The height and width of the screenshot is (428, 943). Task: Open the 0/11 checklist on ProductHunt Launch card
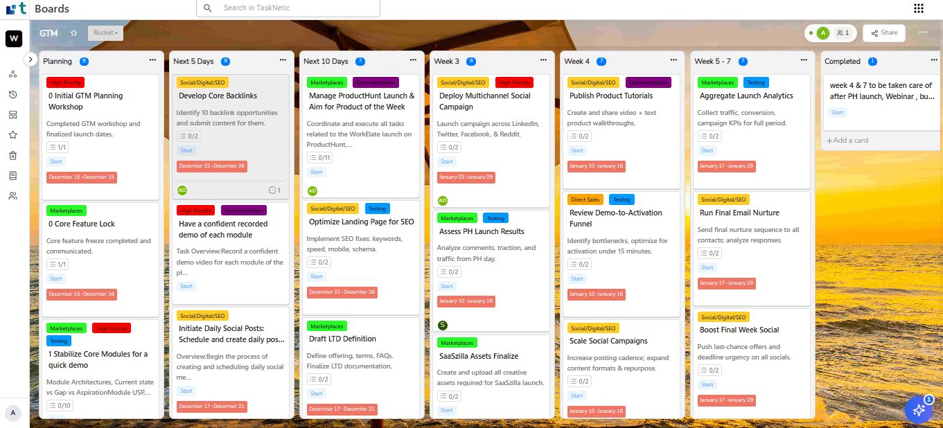click(320, 157)
